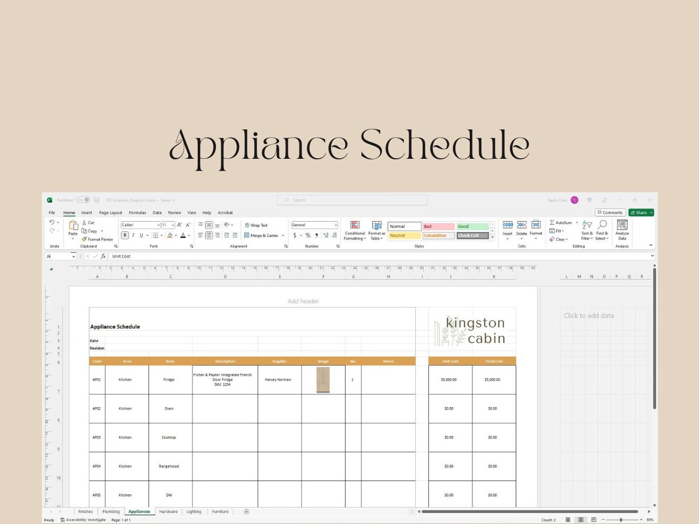Viewport: 699px width, 524px height.
Task: Click the Cut scissors icon
Action: click(x=84, y=223)
